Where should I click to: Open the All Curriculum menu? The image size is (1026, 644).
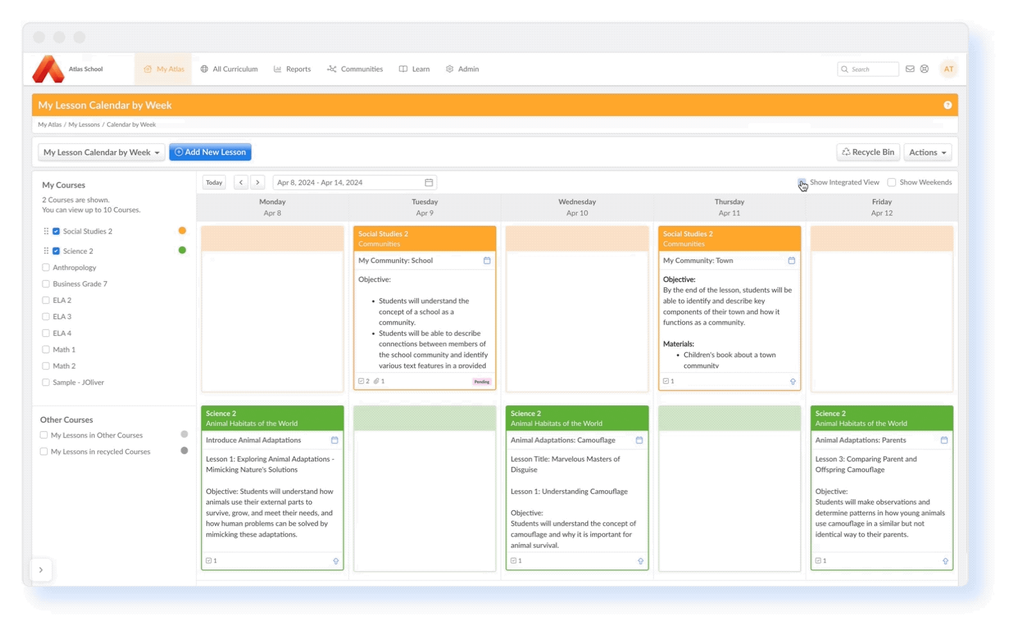pos(229,69)
